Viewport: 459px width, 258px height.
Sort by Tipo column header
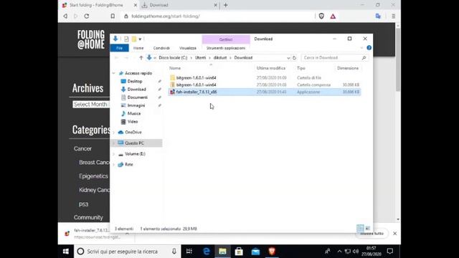pos(301,68)
